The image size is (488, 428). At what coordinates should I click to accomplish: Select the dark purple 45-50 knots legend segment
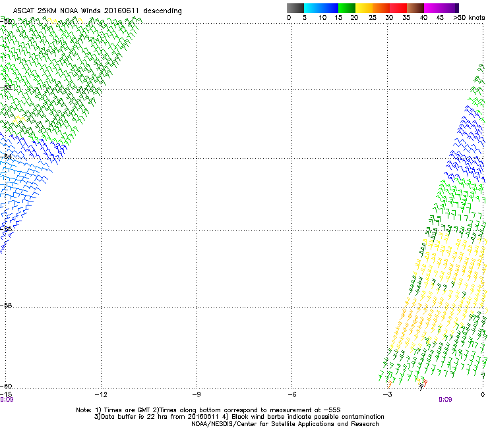pos(450,8)
